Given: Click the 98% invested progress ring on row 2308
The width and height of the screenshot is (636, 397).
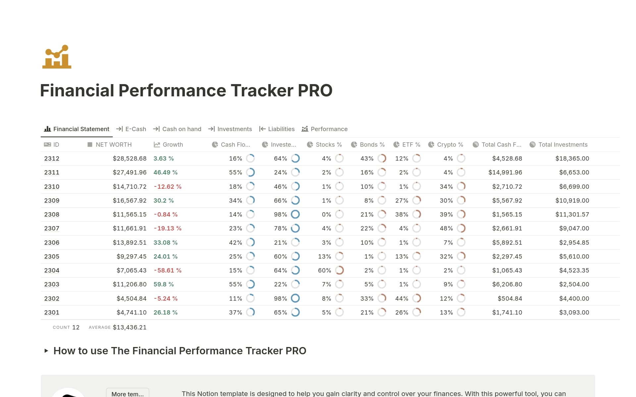Looking at the screenshot, I should pos(295,214).
